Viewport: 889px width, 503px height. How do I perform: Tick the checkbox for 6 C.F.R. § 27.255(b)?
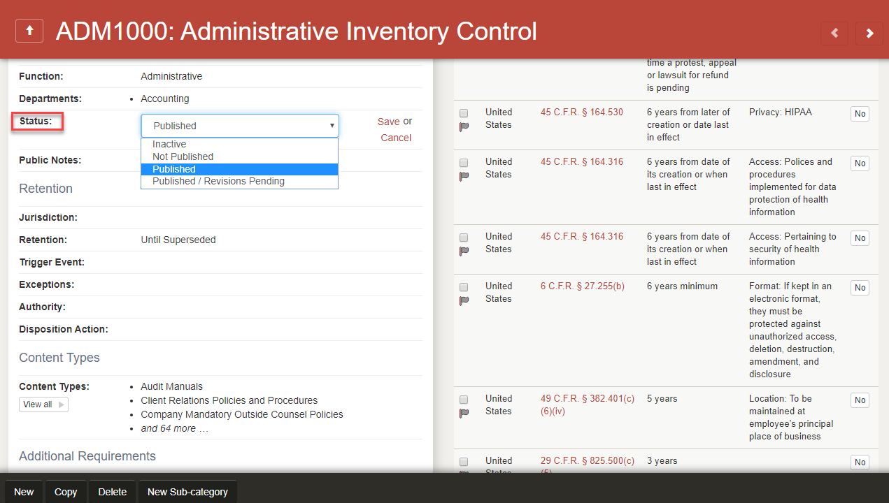click(464, 287)
